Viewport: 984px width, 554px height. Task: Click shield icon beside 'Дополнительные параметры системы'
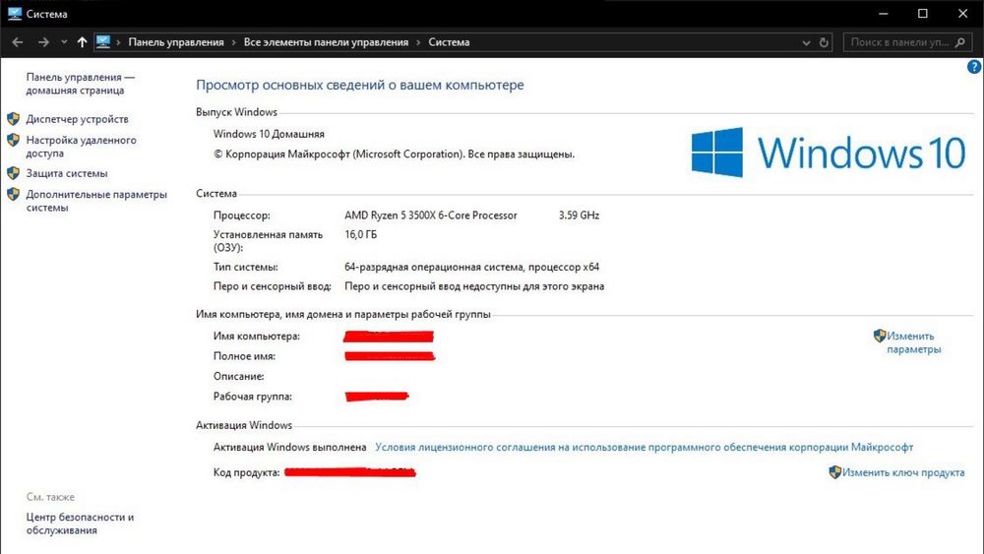[13, 195]
